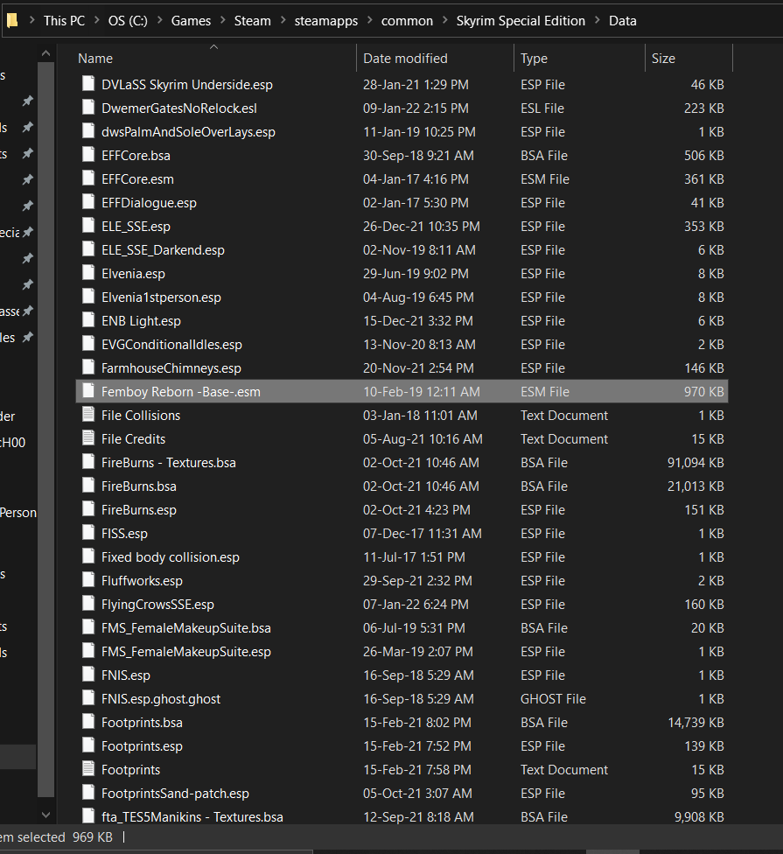The width and height of the screenshot is (783, 854).
Task: Click the file icon next to DwemerGatesNoRelock.esl
Action: coord(88,108)
